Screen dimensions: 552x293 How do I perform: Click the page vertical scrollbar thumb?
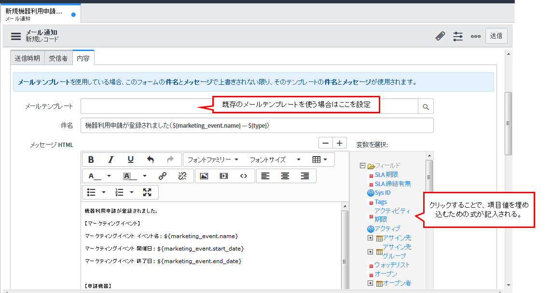tap(508, 123)
